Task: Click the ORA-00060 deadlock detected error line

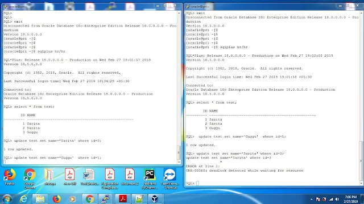Action: (245, 171)
